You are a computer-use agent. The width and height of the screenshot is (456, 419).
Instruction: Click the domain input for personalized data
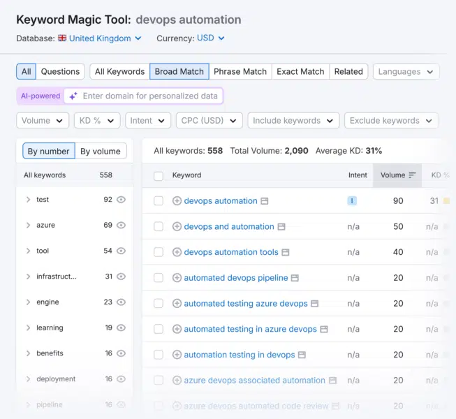[x=143, y=96]
